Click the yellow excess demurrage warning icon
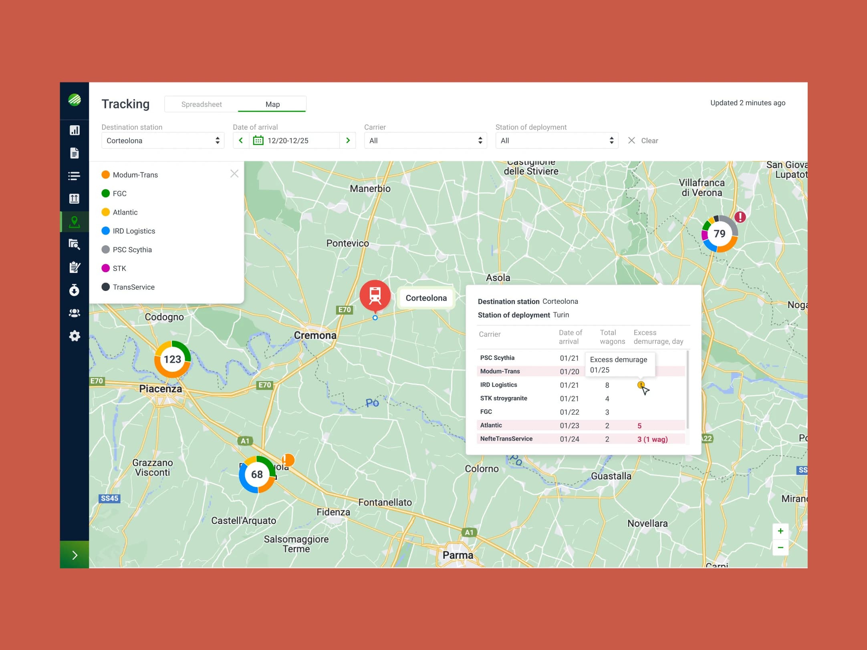This screenshot has width=867, height=650. tap(641, 385)
